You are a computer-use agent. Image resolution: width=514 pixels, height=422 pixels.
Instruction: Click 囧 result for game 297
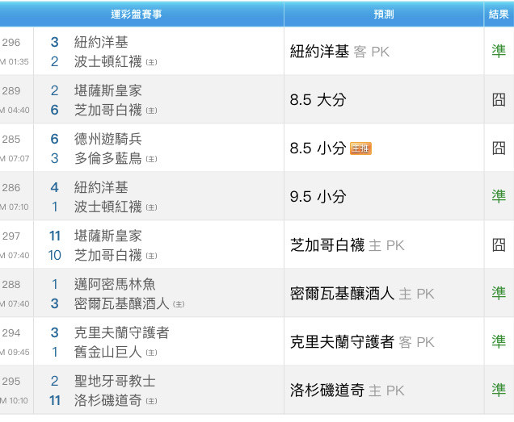pos(499,245)
